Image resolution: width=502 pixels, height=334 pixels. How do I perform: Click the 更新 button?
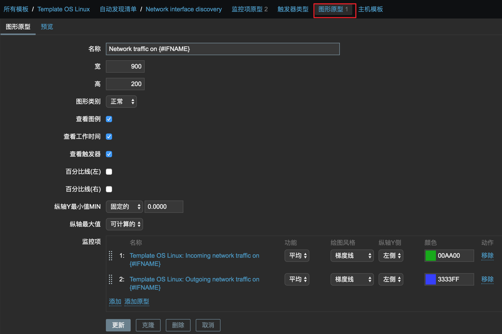tap(118, 325)
